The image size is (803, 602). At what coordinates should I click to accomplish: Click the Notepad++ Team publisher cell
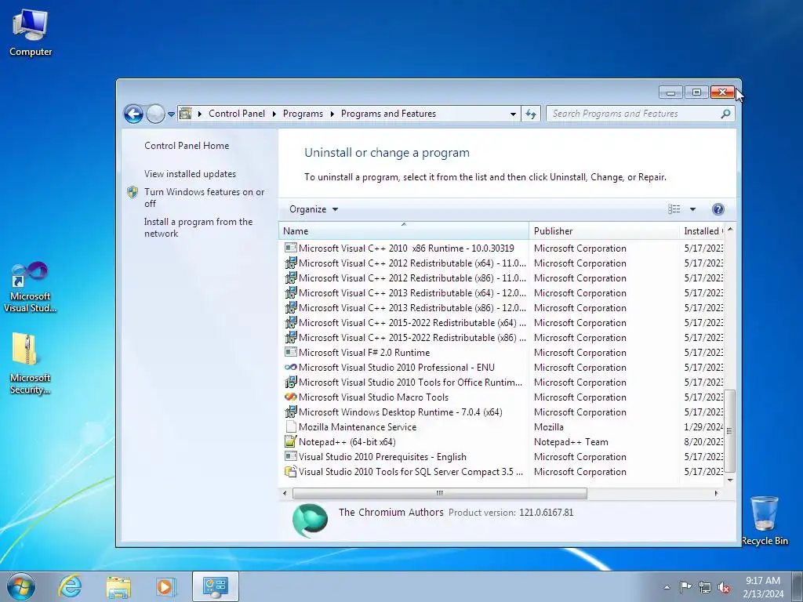(571, 442)
